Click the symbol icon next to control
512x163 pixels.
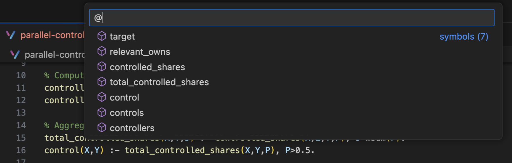(x=102, y=97)
